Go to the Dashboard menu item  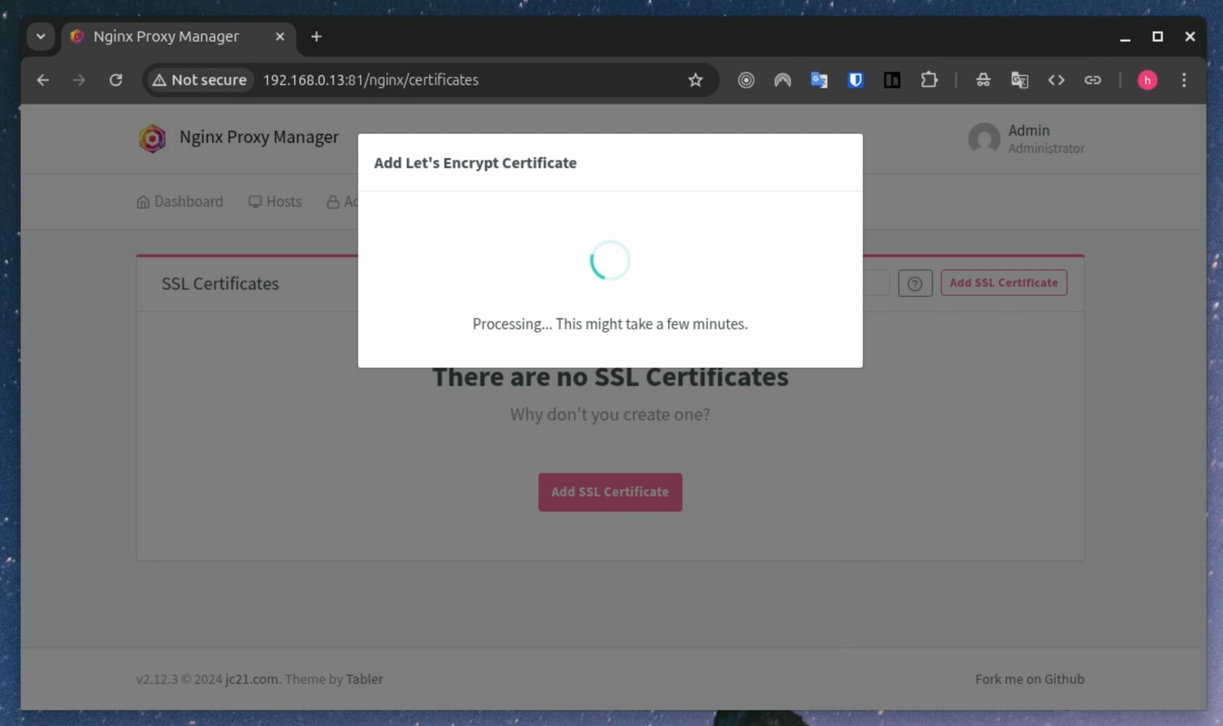tap(180, 201)
